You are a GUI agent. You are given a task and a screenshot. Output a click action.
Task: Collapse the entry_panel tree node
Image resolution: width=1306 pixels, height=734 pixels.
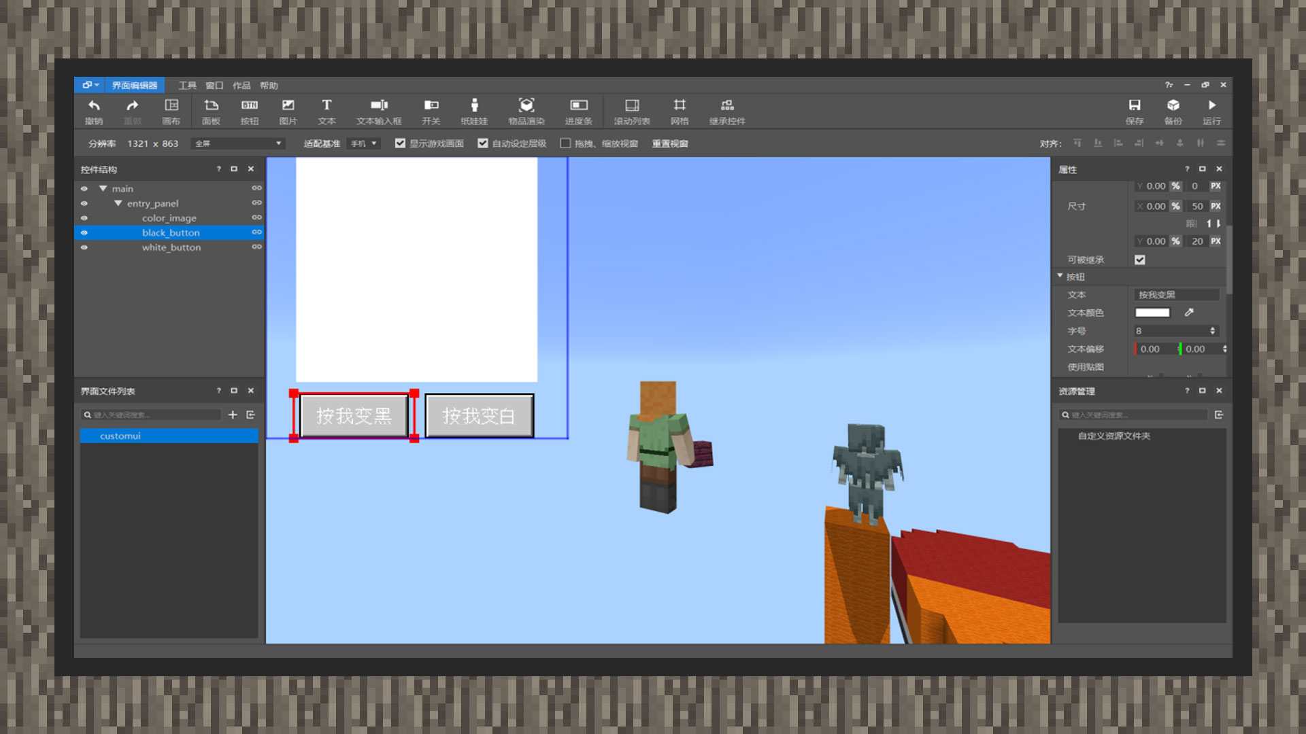click(118, 203)
